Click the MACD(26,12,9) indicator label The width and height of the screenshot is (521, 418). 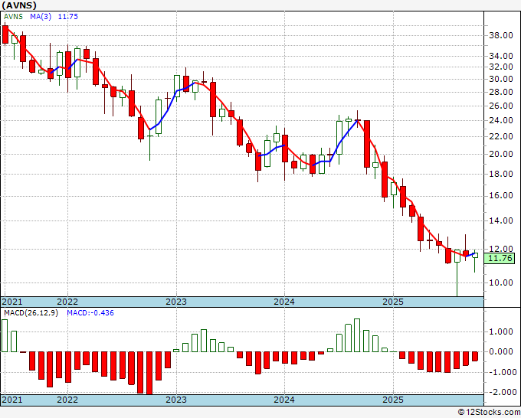click(x=31, y=313)
